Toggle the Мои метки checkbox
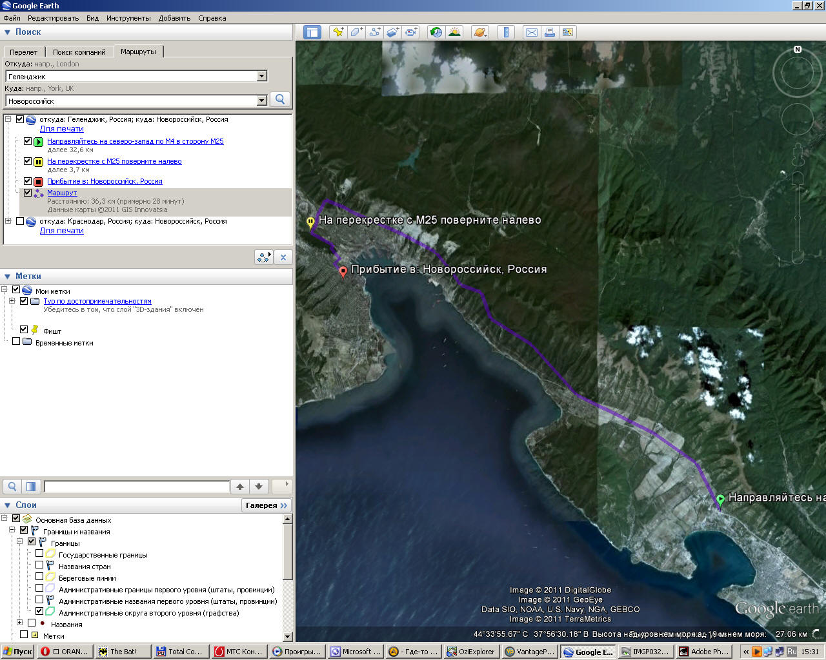The height and width of the screenshot is (660, 826). [x=16, y=290]
